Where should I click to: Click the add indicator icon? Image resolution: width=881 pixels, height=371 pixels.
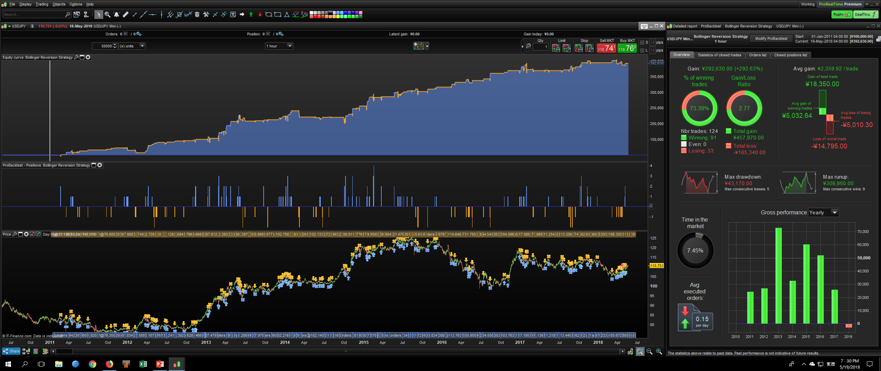click(418, 46)
